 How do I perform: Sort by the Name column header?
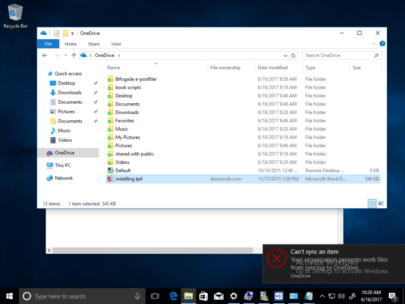[156, 67]
